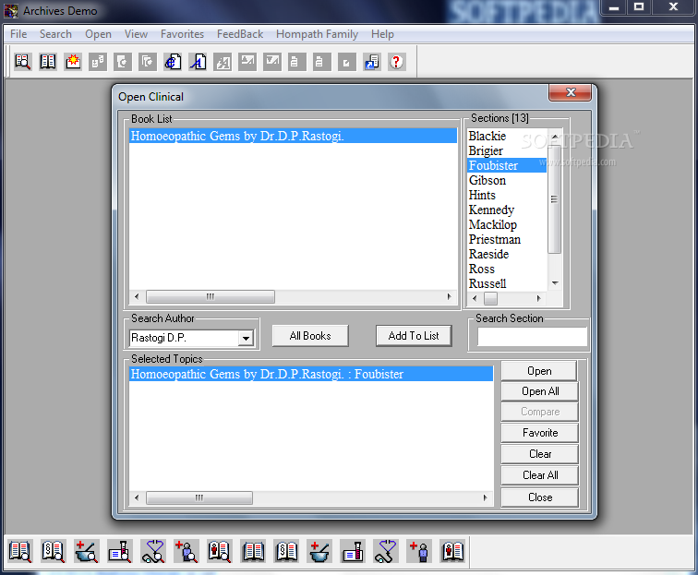
Task: Click the Sections list vertical scrollbar thumb
Action: (x=554, y=199)
